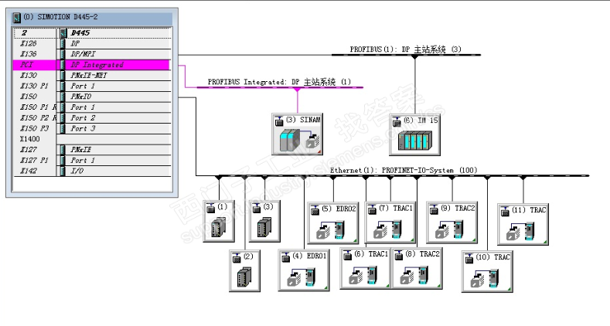Select the (4) EDR01 drive icon
610x326 pixels.
point(304,270)
